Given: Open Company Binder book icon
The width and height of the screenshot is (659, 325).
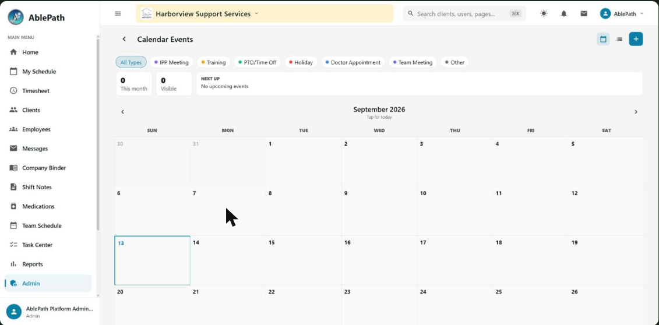Looking at the screenshot, I should pyautogui.click(x=13, y=168).
